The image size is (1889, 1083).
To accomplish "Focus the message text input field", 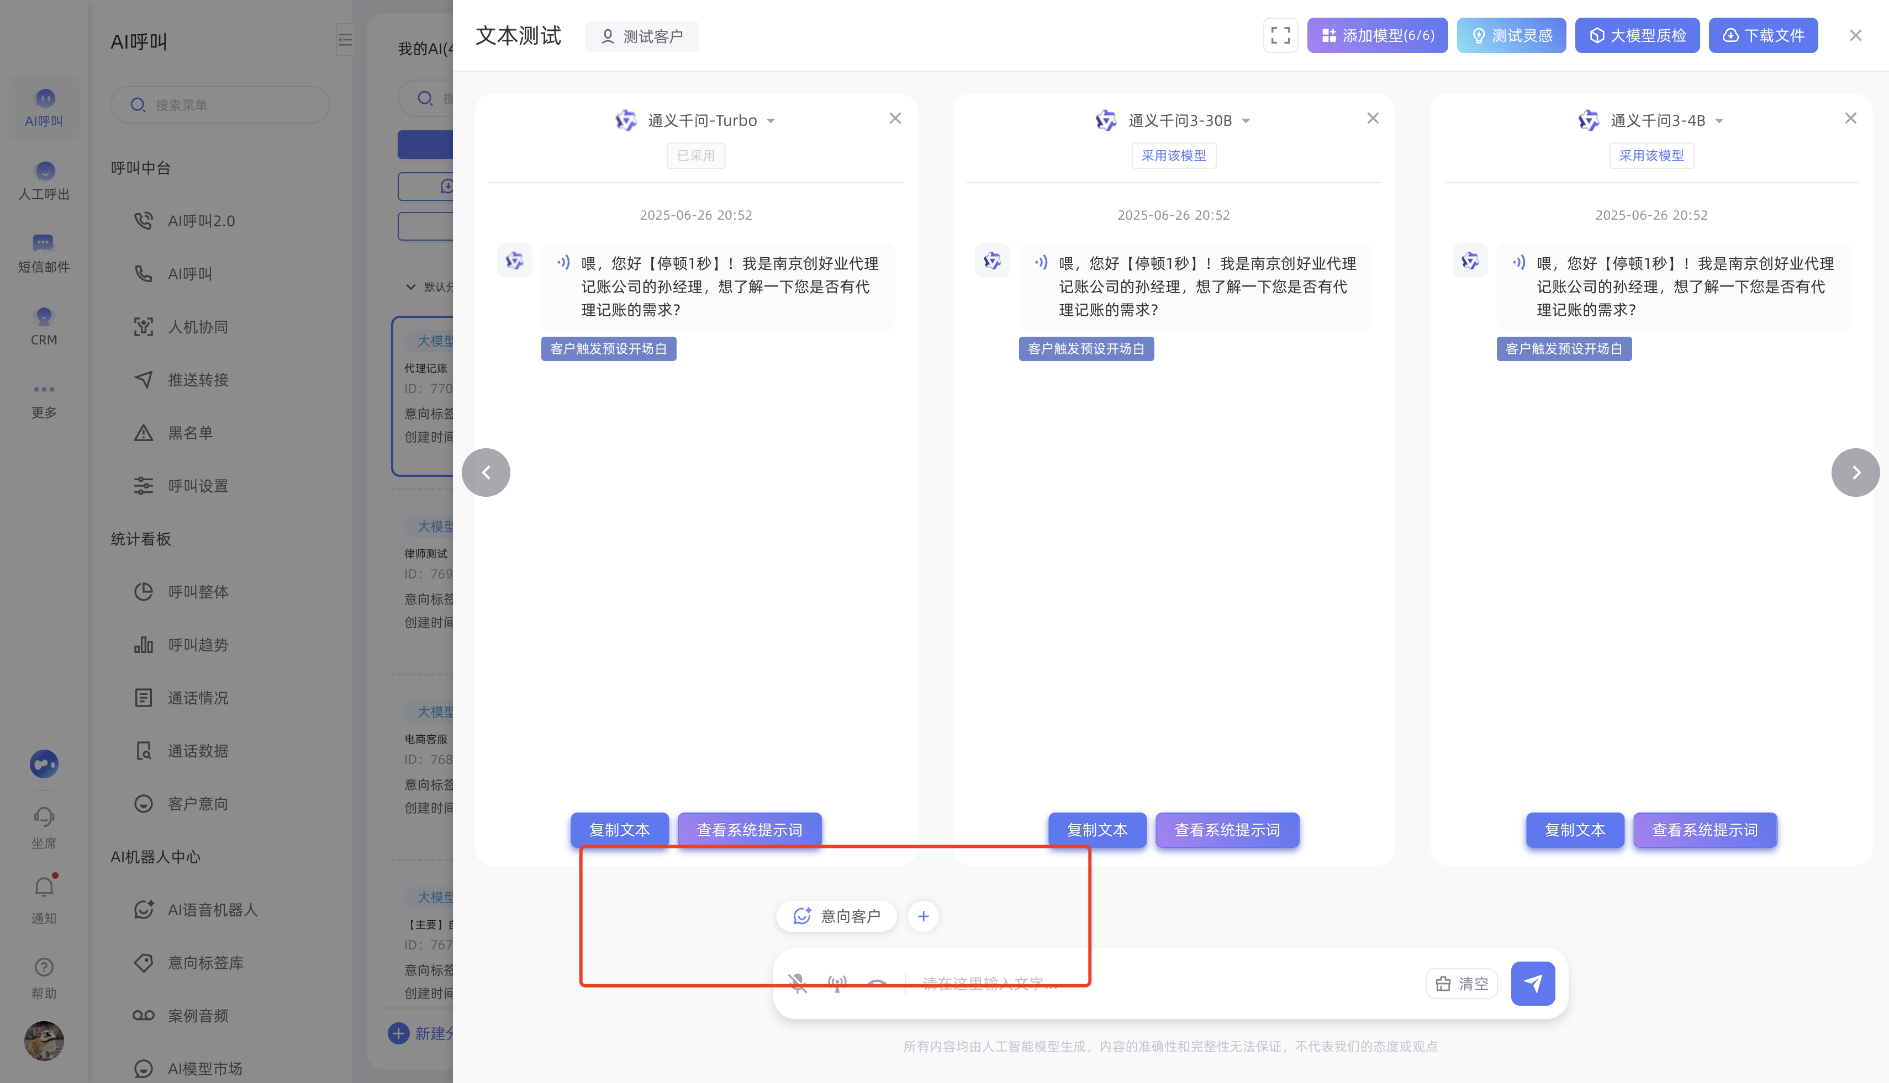I will [1165, 984].
